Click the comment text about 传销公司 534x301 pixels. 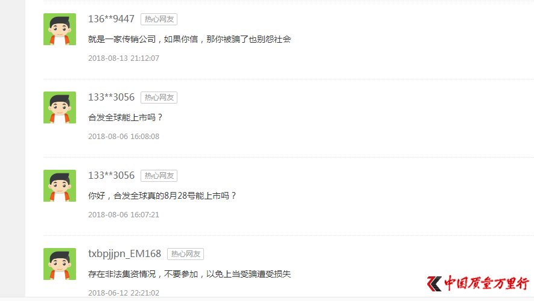click(189, 39)
